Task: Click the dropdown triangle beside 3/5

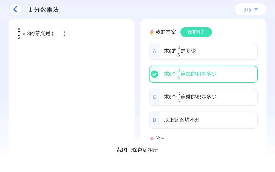Action: pos(256,9)
